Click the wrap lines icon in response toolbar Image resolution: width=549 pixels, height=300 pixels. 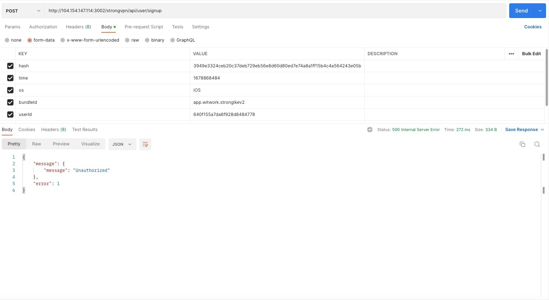145,144
